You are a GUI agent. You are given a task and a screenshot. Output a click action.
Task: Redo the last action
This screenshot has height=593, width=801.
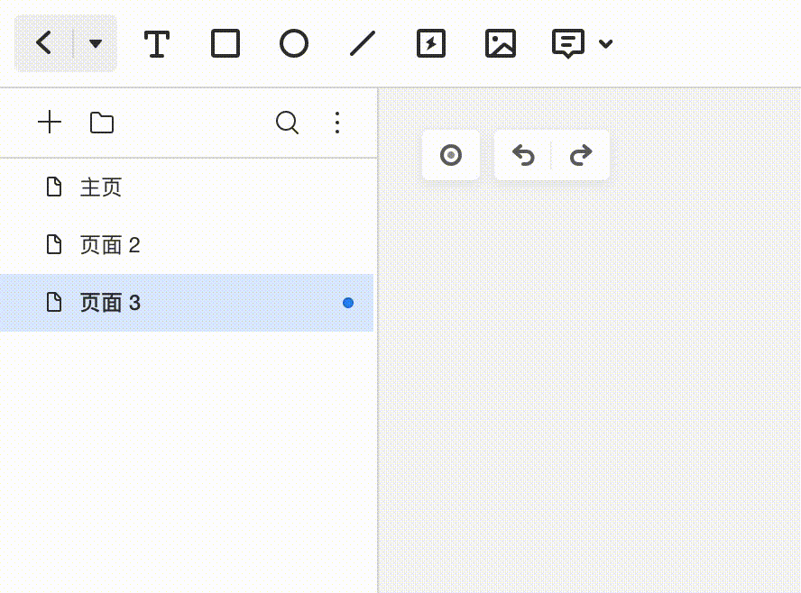581,155
